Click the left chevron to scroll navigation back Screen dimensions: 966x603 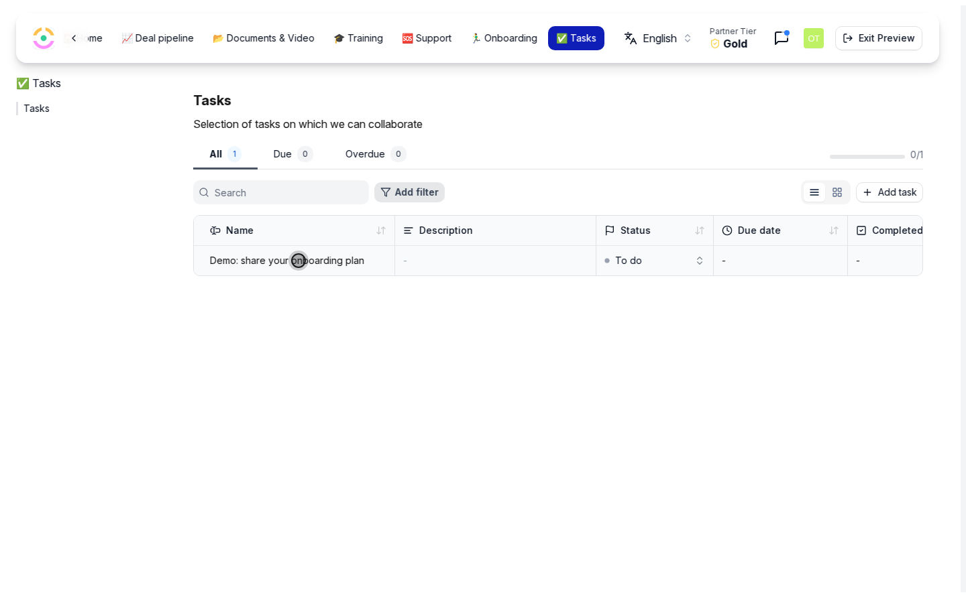[x=74, y=38]
